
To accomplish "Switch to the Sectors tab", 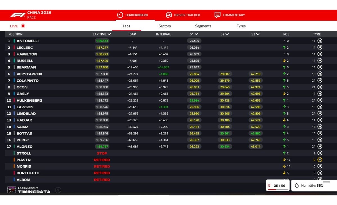I will click(165, 26).
